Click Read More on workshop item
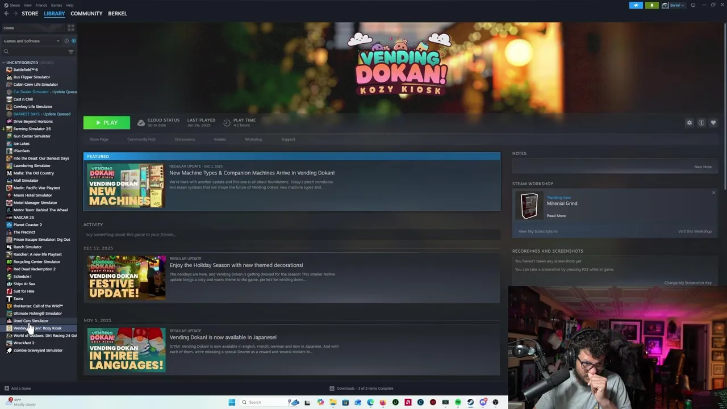The width and height of the screenshot is (727, 409). point(556,216)
